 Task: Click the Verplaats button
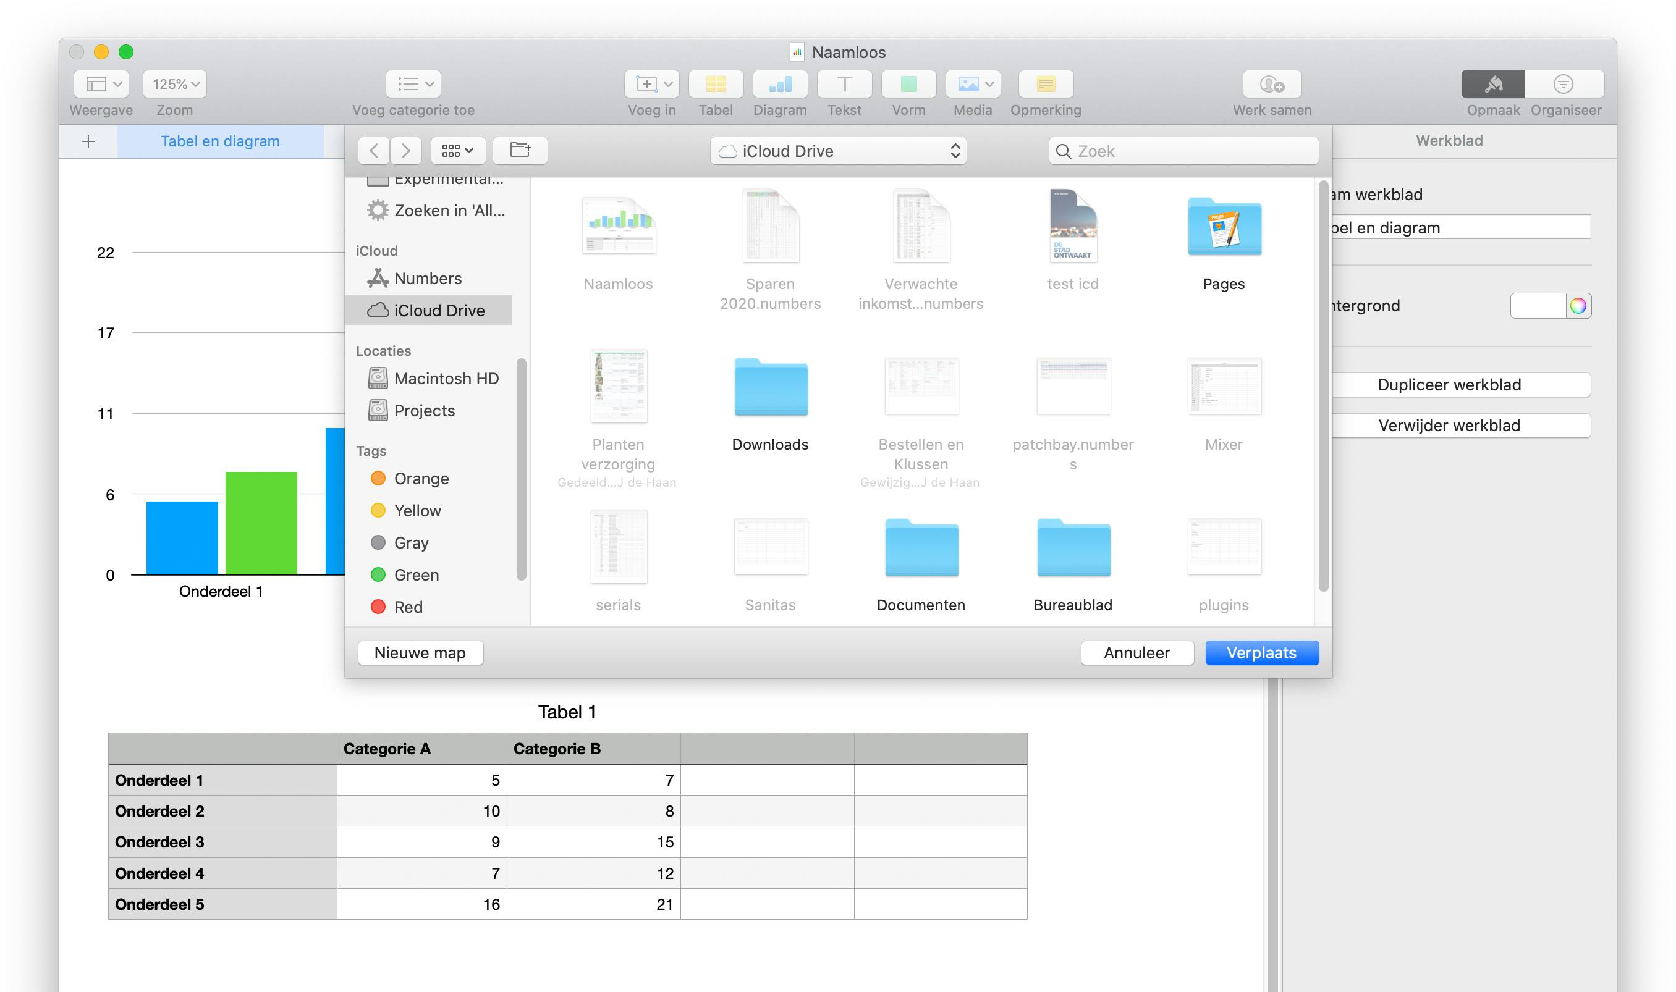[x=1261, y=652]
